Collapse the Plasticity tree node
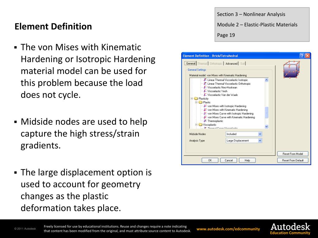Screen dimensions: 318x238 click(192, 99)
